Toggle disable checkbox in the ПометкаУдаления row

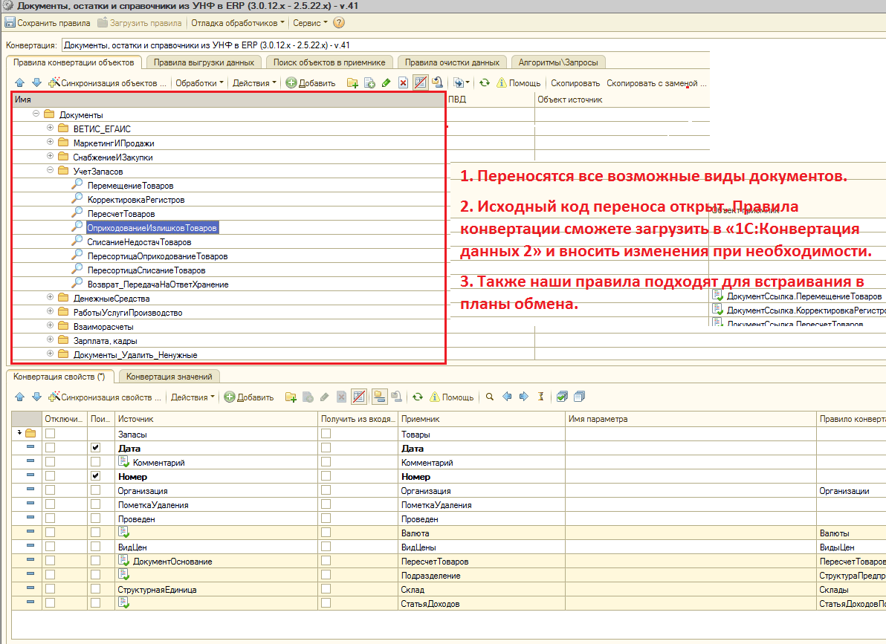click(51, 504)
